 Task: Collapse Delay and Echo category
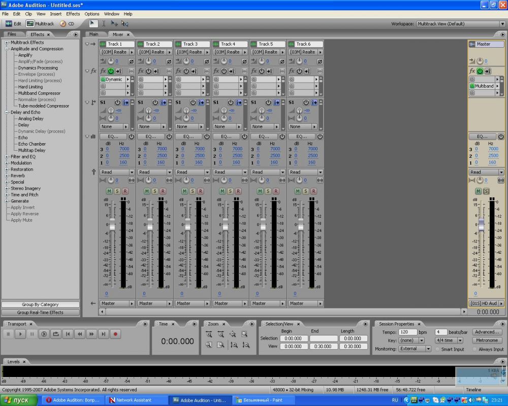(x=7, y=112)
